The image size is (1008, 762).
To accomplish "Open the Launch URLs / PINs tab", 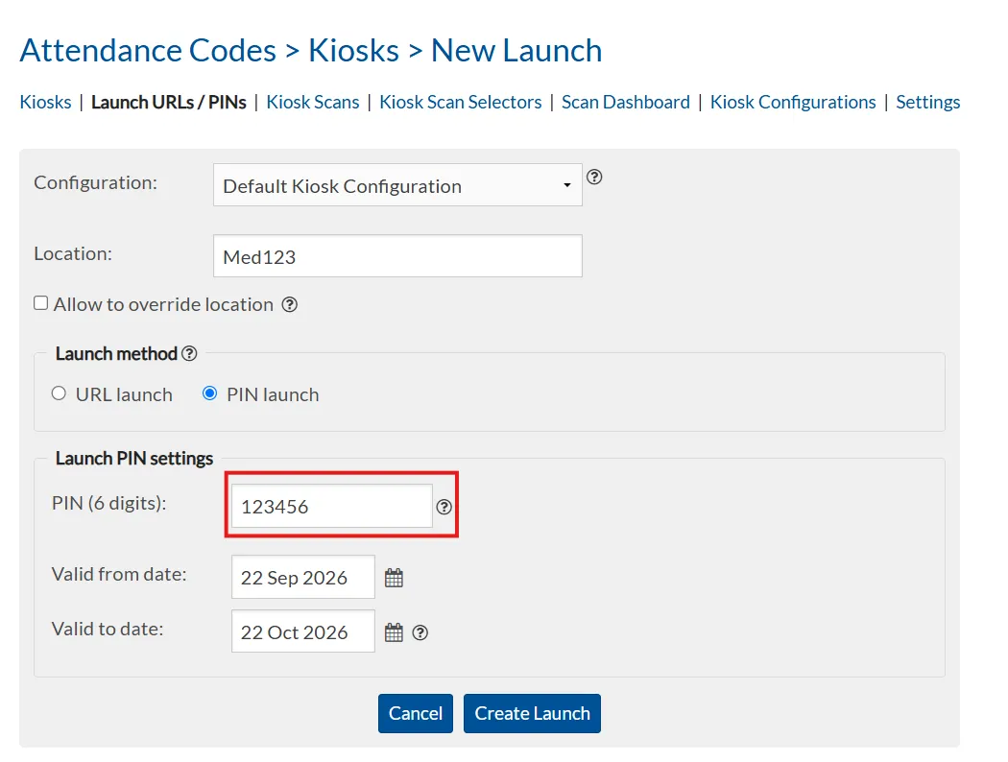I will click(x=168, y=102).
